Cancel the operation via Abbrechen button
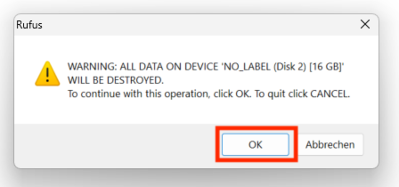 click(x=330, y=145)
